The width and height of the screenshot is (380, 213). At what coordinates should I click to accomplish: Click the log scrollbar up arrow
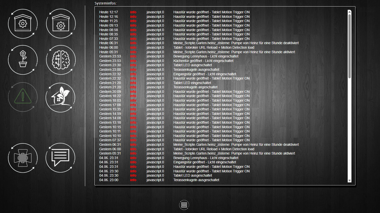pyautogui.click(x=349, y=12)
